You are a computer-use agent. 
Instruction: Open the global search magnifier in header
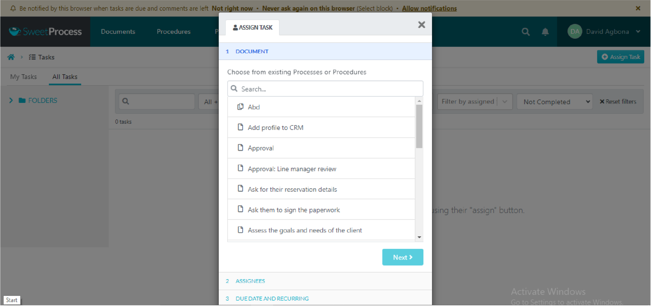pyautogui.click(x=525, y=32)
